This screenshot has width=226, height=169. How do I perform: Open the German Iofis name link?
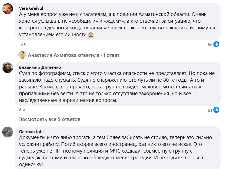32,132
